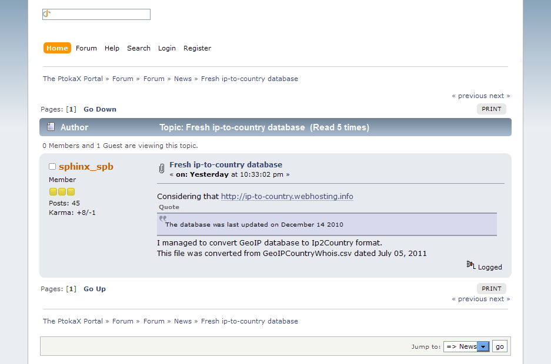Click News in the top breadcrumb

(183, 79)
